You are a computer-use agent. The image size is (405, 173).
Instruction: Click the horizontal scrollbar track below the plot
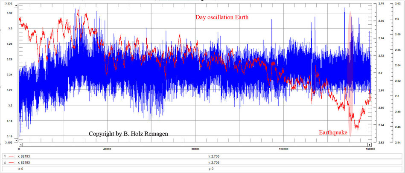point(195,144)
